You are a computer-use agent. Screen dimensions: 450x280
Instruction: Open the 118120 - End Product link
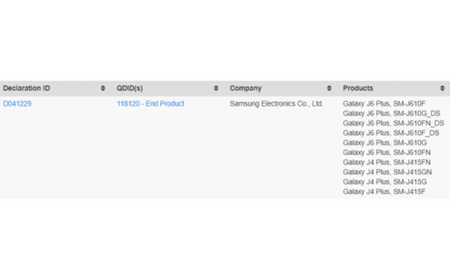(x=150, y=104)
